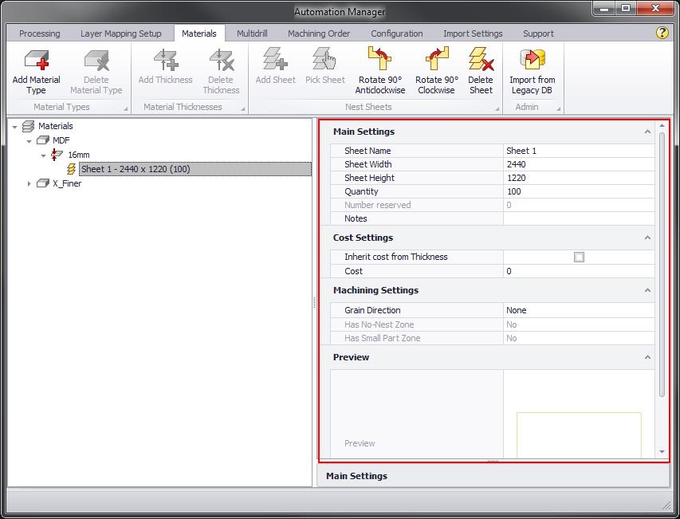Select the 16mm label in the tree
680x519 pixels.
(x=78, y=155)
